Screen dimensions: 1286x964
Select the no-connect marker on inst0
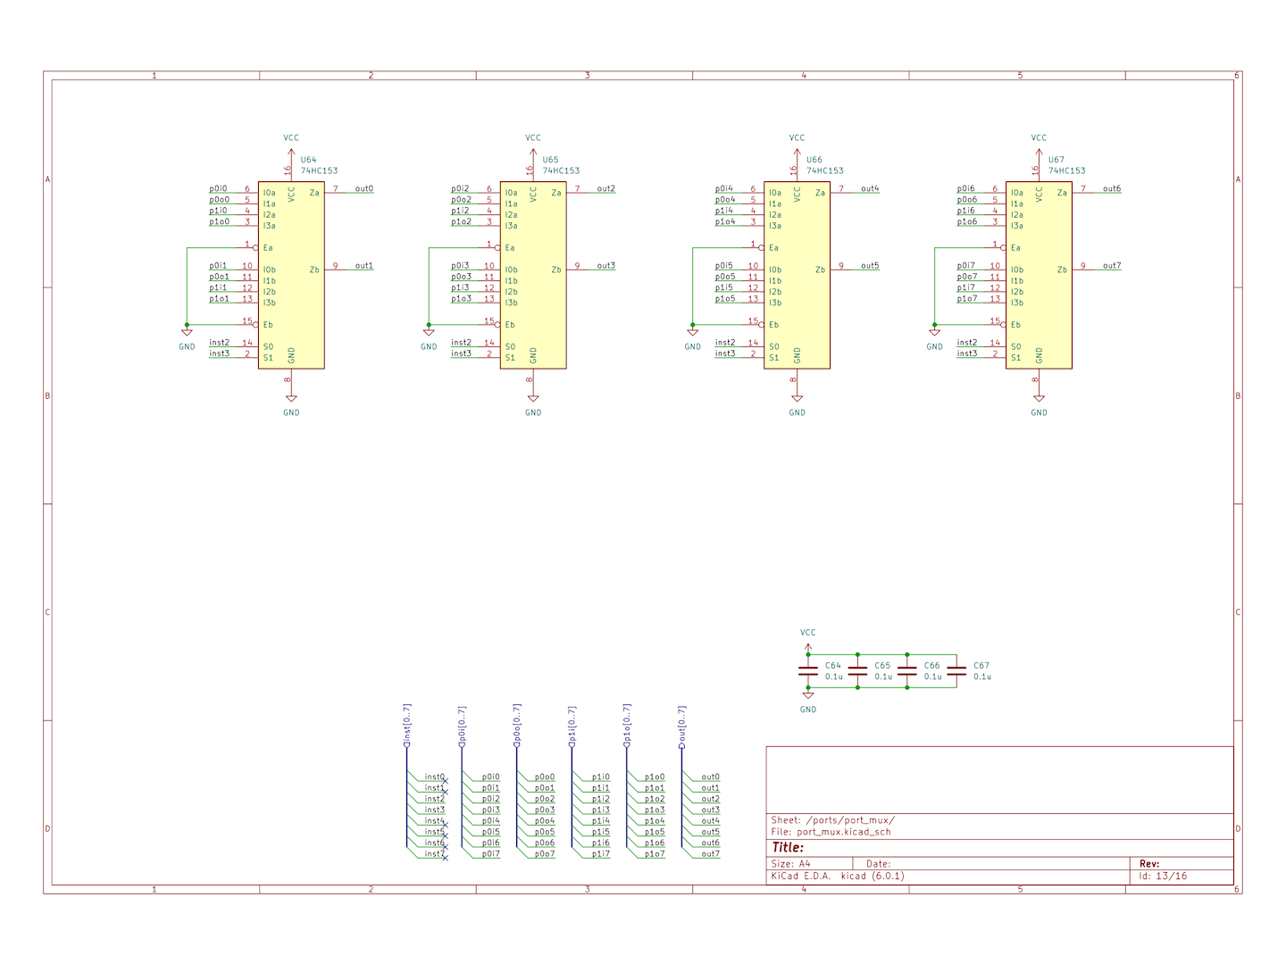445,782
